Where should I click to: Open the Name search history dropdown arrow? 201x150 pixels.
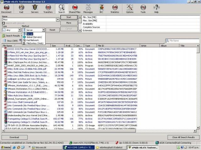[x=58, y=19]
